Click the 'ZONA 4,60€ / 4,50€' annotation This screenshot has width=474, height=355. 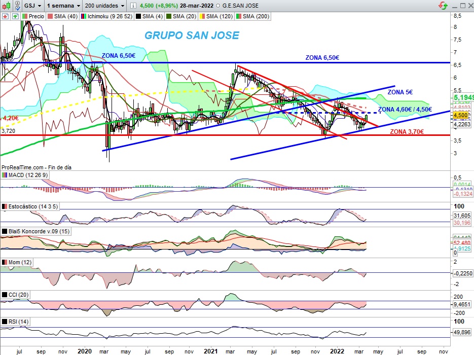pyautogui.click(x=405, y=110)
